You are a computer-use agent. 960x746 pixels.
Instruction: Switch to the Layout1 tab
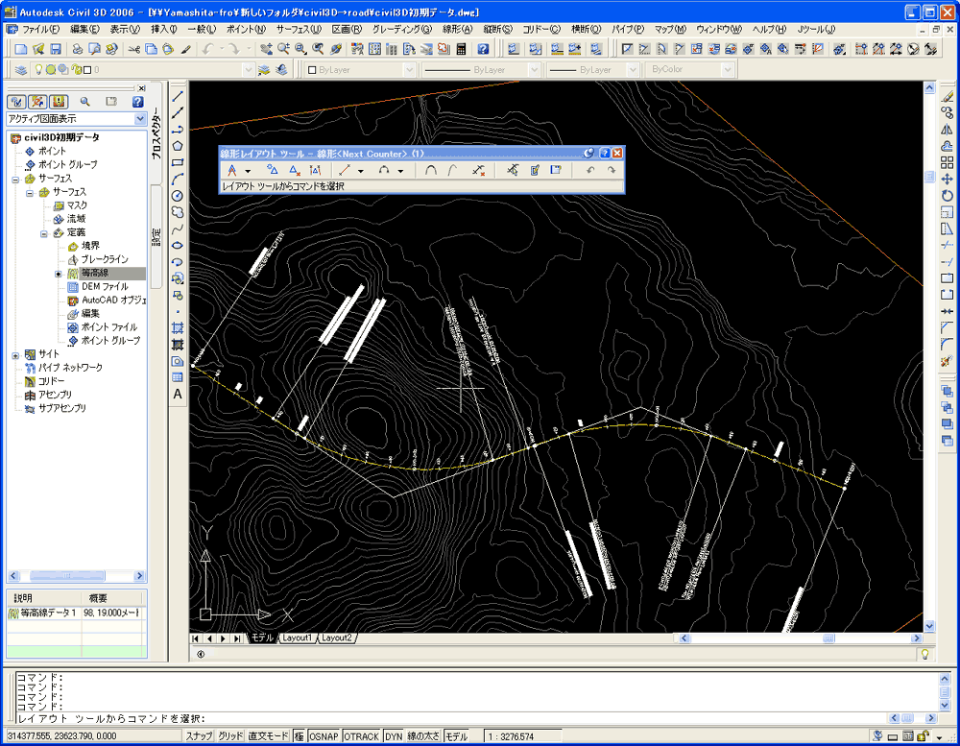point(297,638)
